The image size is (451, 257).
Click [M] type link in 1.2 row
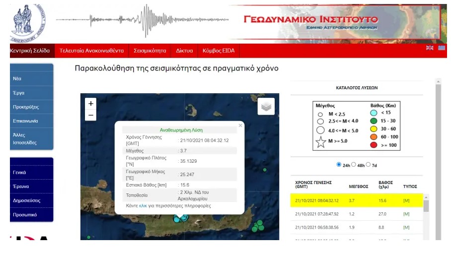[x=406, y=214]
